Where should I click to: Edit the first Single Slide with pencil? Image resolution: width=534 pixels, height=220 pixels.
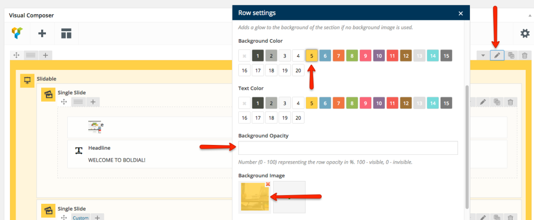pos(482,102)
